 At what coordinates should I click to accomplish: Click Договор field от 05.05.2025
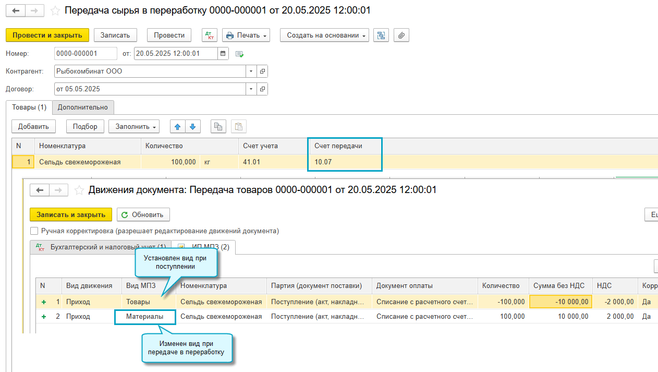pyautogui.click(x=150, y=89)
